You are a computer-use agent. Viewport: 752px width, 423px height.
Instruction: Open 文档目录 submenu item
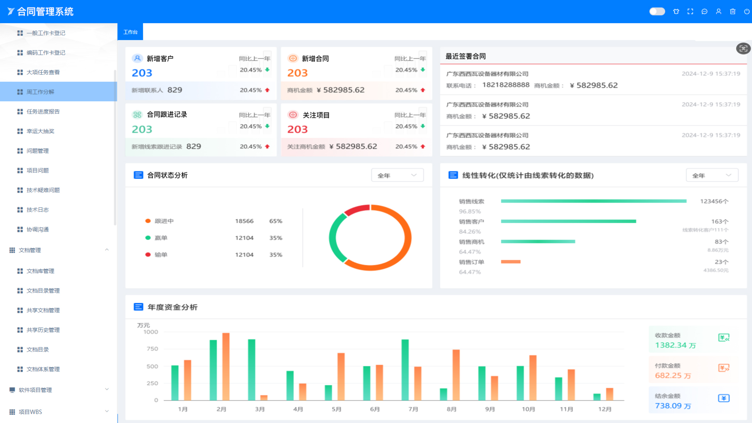tap(59, 350)
